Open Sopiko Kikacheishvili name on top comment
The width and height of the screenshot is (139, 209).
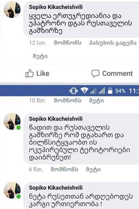pos(56,7)
